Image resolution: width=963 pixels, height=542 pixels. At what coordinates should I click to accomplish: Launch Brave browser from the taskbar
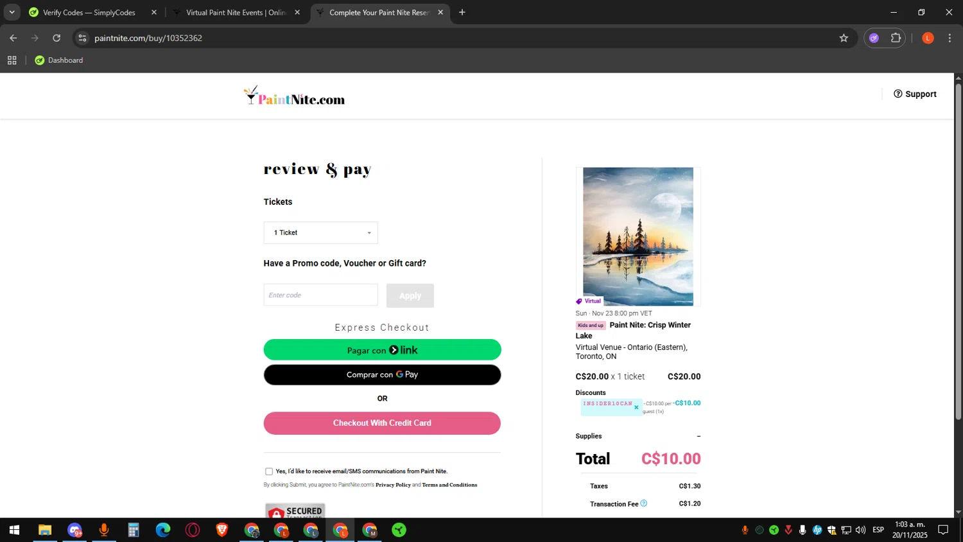tap(222, 530)
